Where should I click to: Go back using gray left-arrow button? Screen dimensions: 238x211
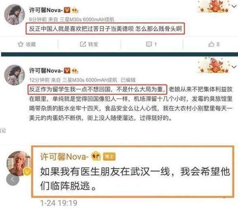tap(13, 179)
